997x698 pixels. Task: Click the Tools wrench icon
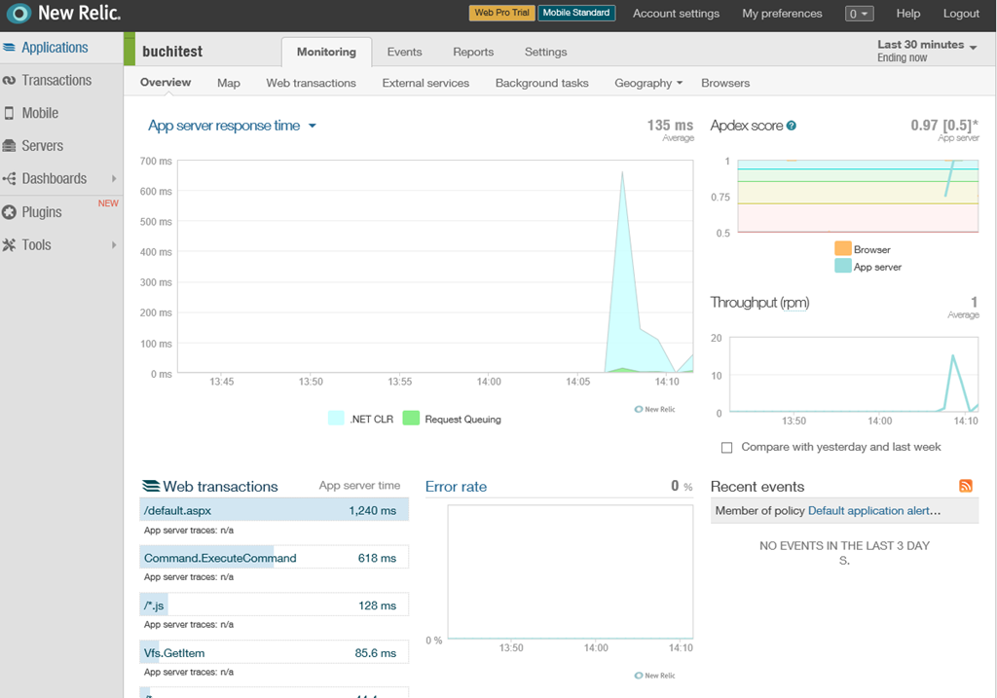(x=10, y=245)
